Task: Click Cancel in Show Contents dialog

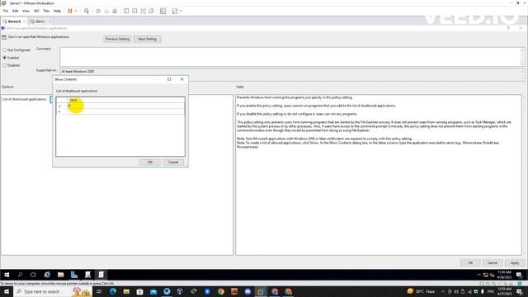Action: tap(173, 163)
